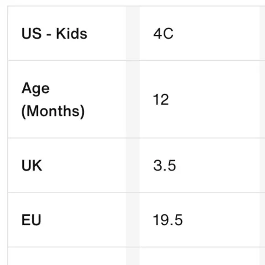Select the age value 12
Screen dimensions: 265x265
click(x=161, y=100)
